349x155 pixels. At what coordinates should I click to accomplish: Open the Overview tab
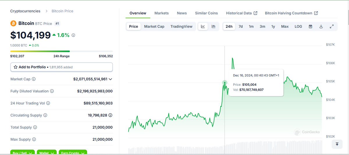tap(138, 13)
